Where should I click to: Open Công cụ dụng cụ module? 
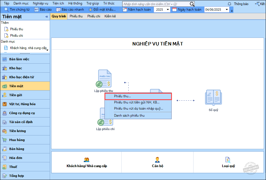point(25,113)
